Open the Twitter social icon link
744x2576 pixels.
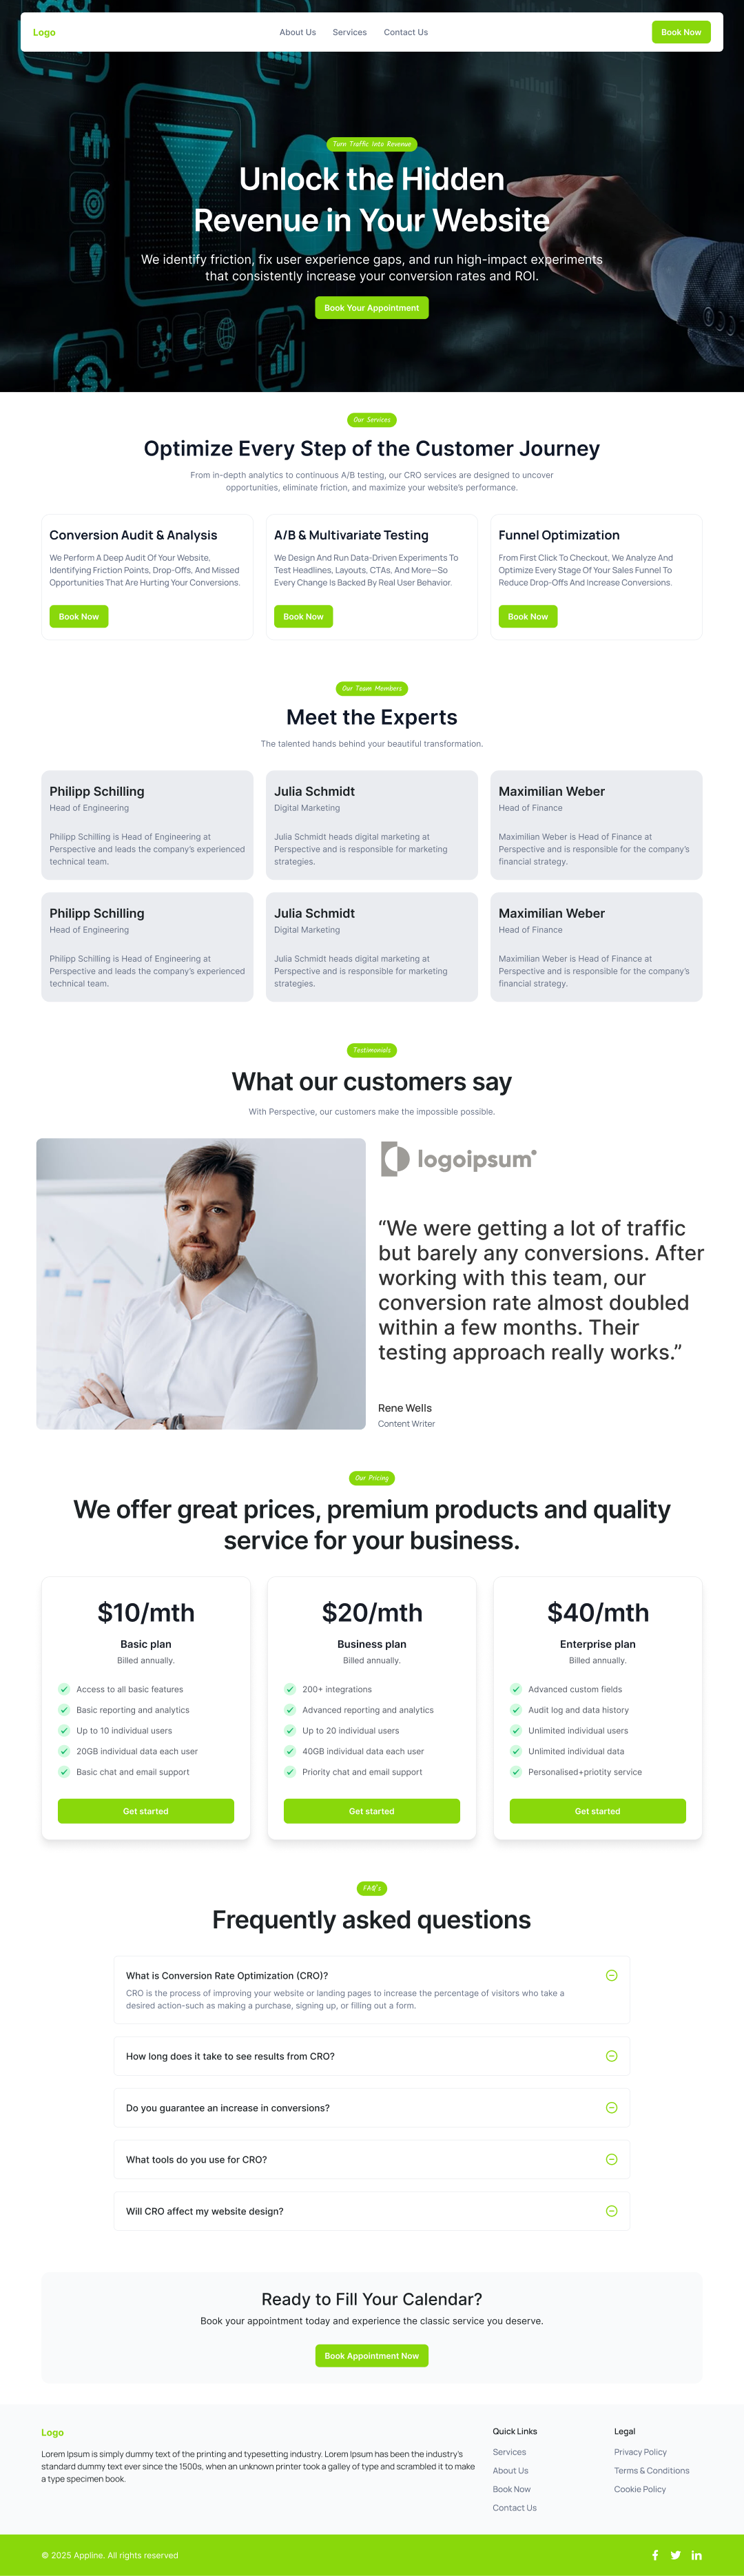tap(676, 2555)
